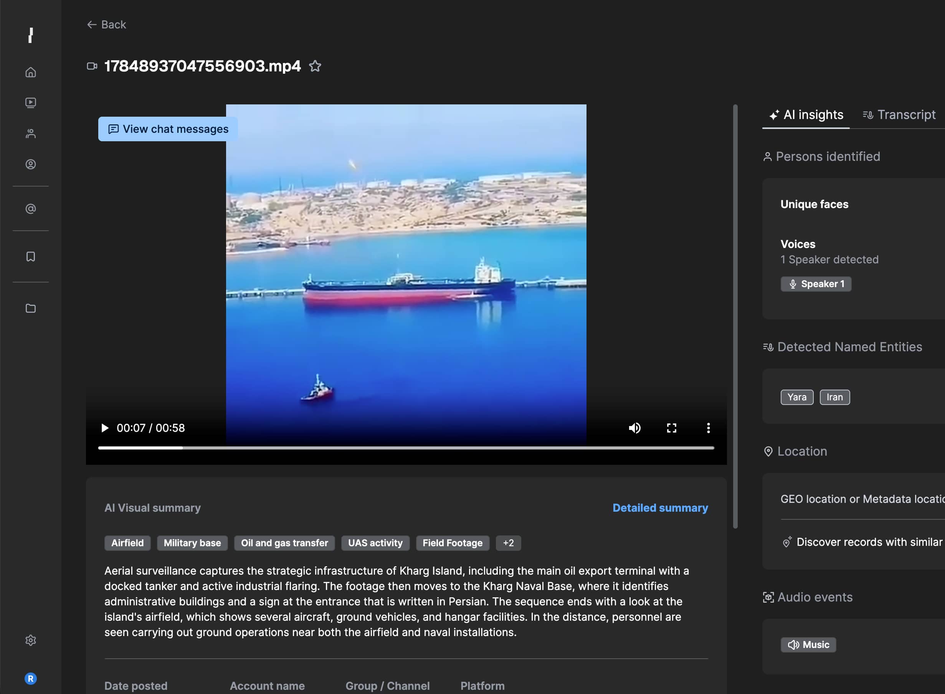This screenshot has height=694, width=945.
Task: Click the Field Footage tag
Action: (x=453, y=543)
